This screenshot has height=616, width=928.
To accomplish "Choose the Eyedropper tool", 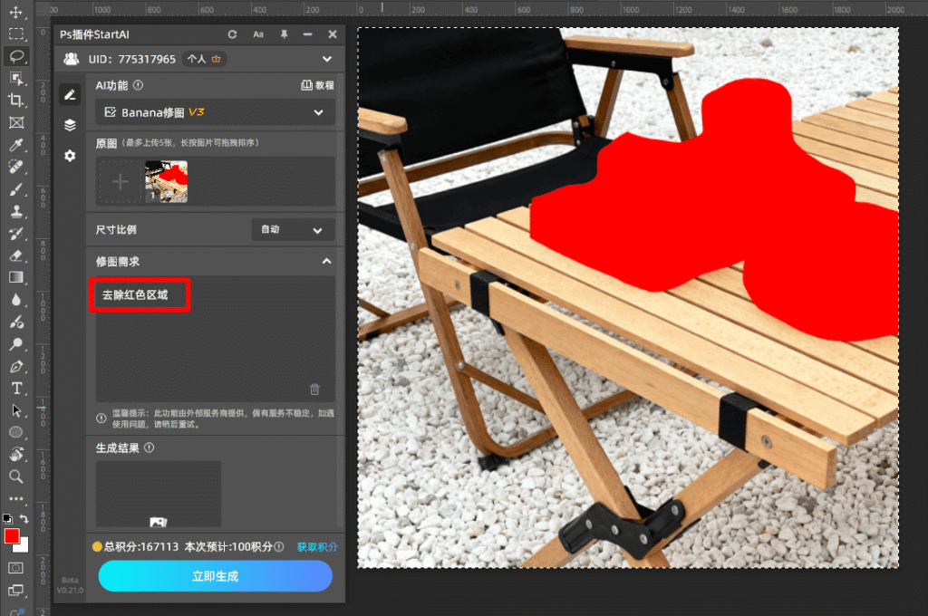I will pos(16,145).
